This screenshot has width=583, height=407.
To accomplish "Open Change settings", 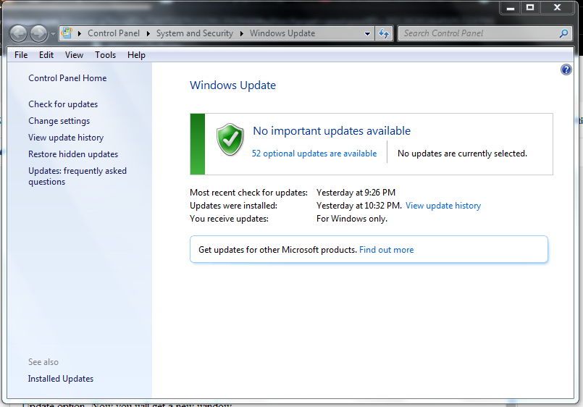I will pyautogui.click(x=59, y=121).
